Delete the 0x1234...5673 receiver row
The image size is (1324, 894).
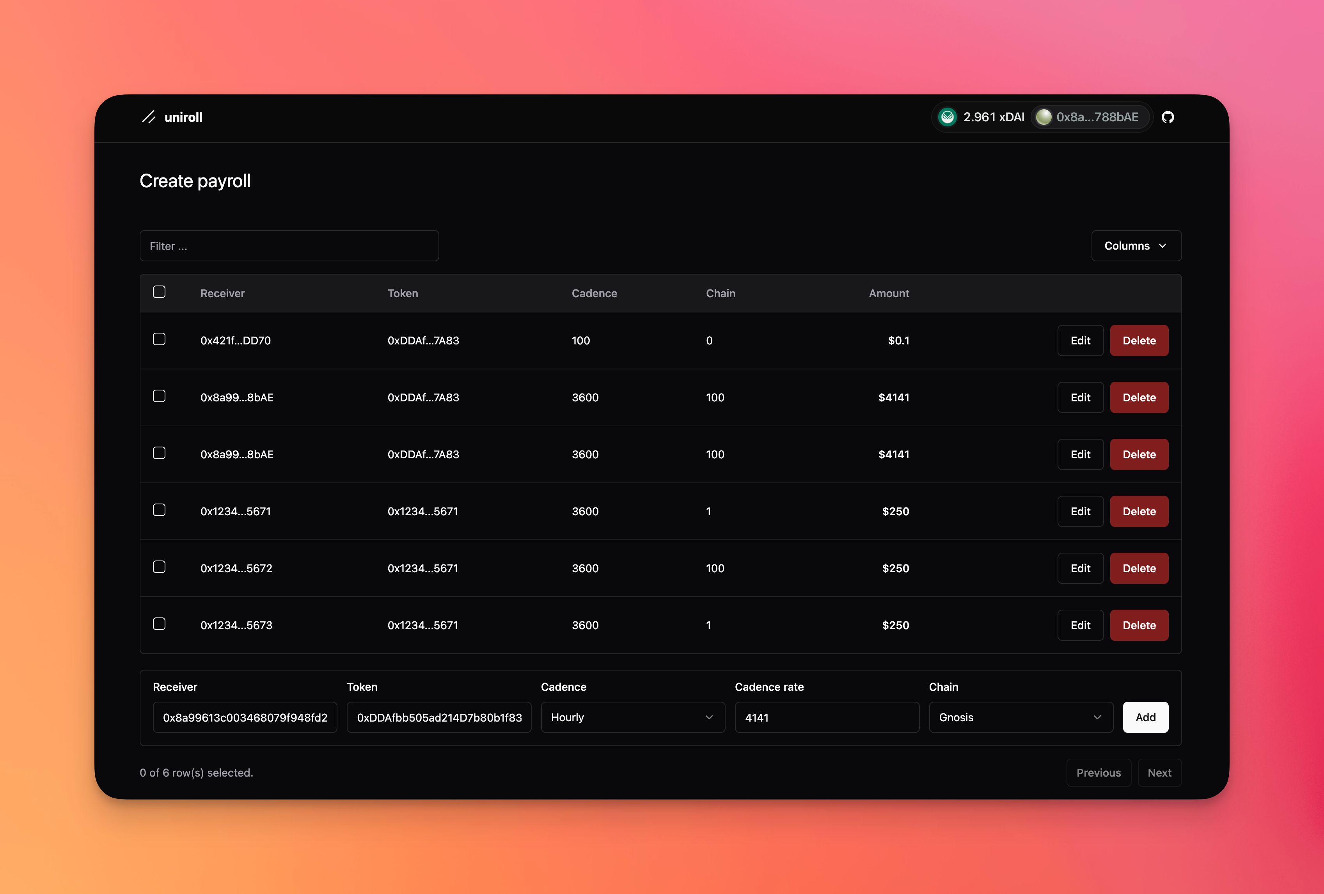(1139, 626)
